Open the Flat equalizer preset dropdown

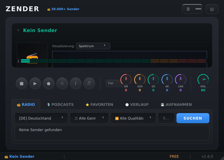[113, 83]
